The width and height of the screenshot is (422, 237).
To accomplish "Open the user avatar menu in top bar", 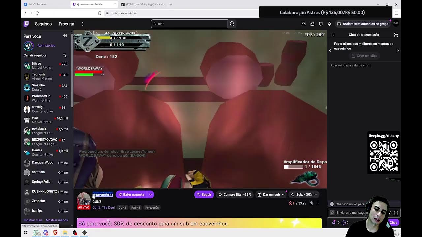I will (x=396, y=23).
